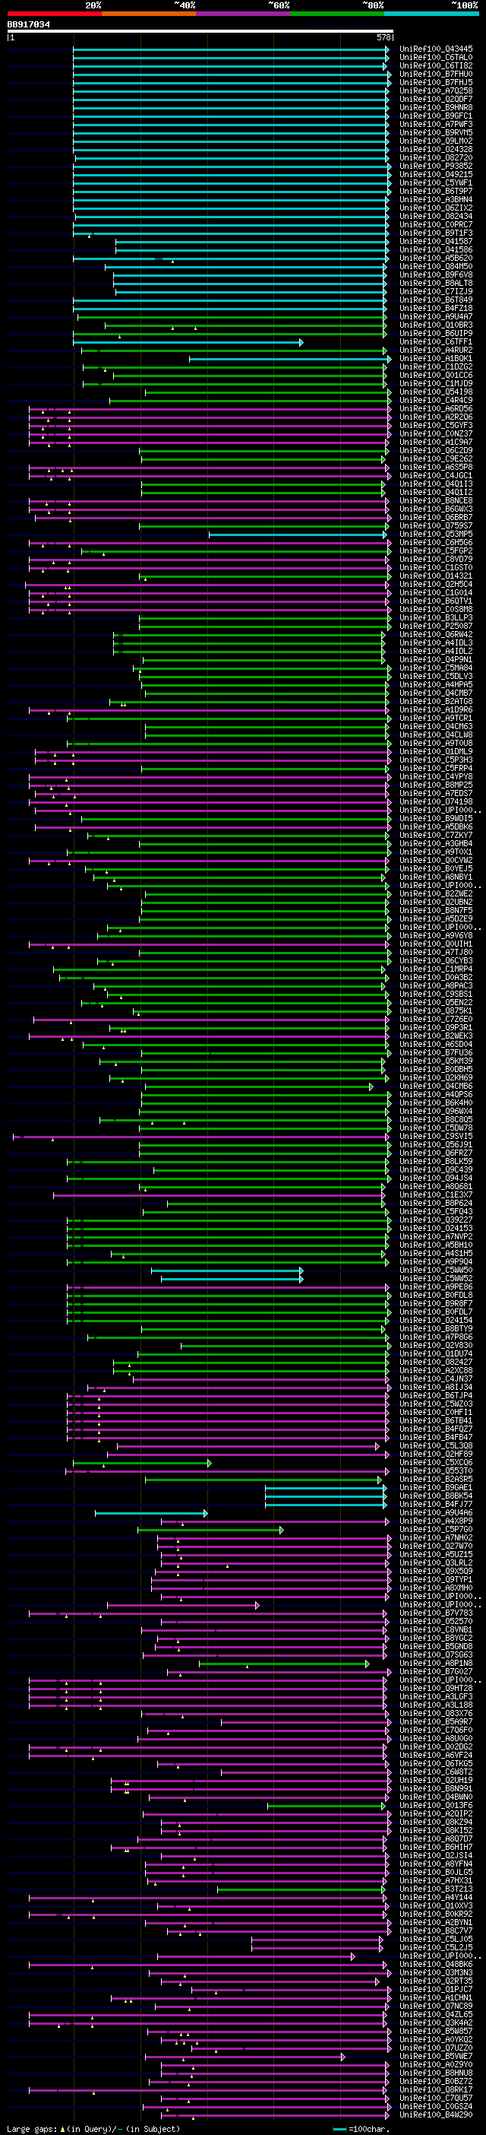Select the last label UniRef100_B4W290
The image size is (486, 2135).
click(437, 2114)
